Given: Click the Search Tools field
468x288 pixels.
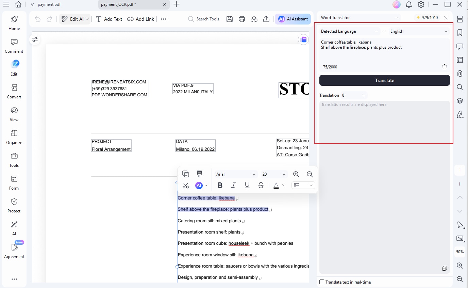Looking at the screenshot, I should tap(204, 19).
